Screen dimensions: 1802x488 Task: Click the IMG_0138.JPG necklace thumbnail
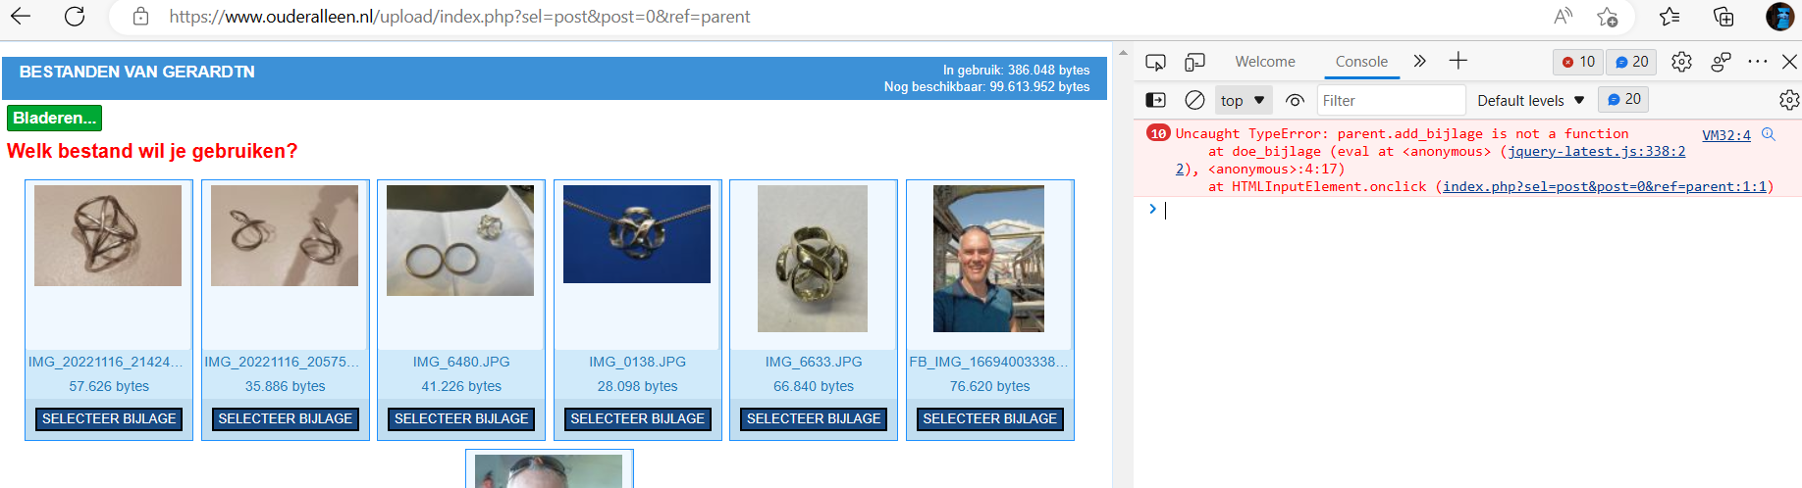click(x=637, y=234)
